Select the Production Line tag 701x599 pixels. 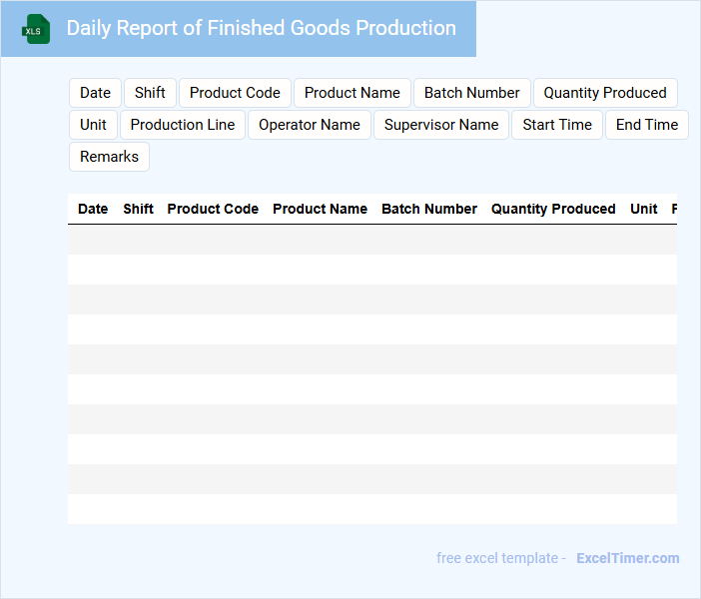pyautogui.click(x=183, y=125)
